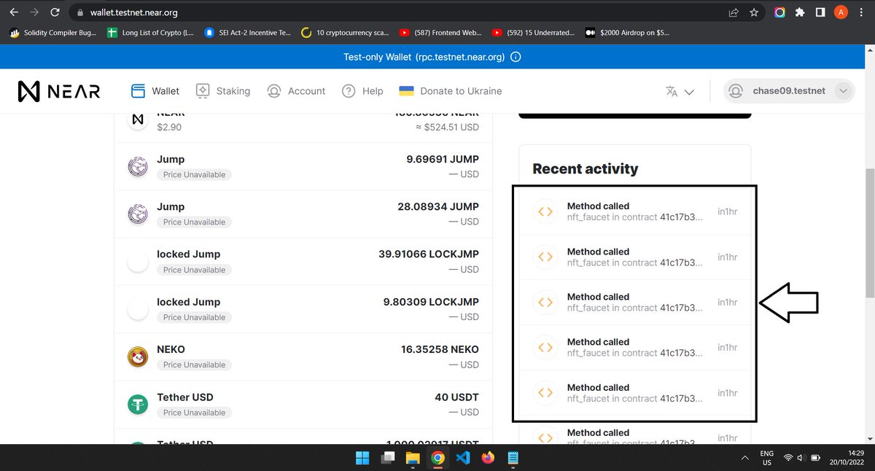Viewport: 875px width, 471px height.
Task: Select the 9.80309 LOCKJMP balance
Action: coord(431,301)
